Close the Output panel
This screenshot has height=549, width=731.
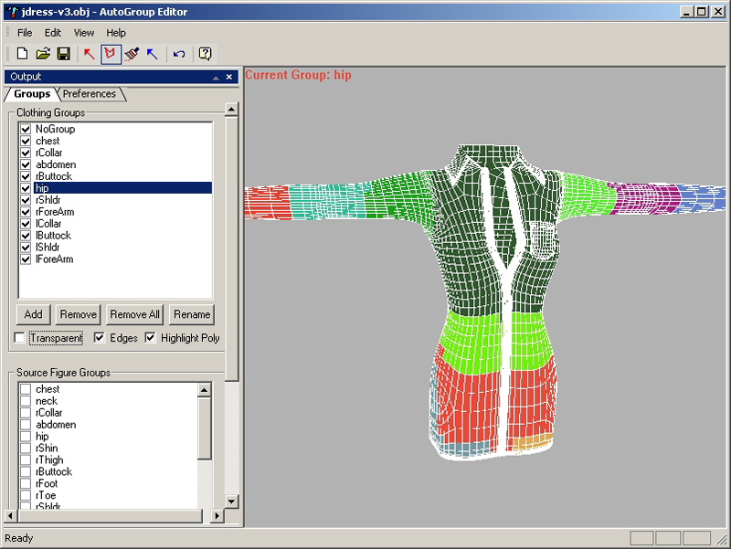pyautogui.click(x=229, y=77)
